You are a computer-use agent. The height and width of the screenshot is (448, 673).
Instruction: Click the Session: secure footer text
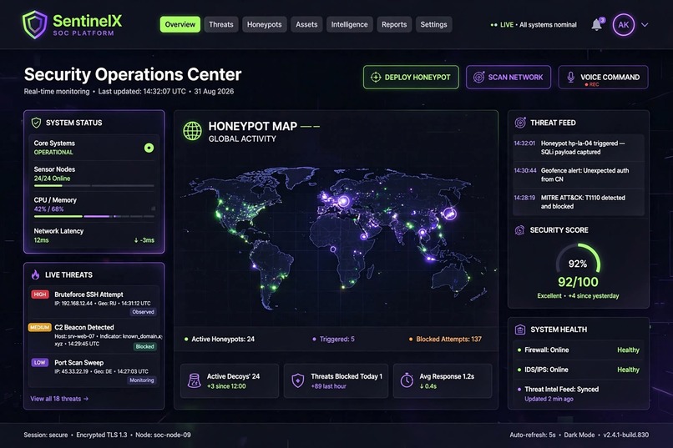tap(45, 435)
